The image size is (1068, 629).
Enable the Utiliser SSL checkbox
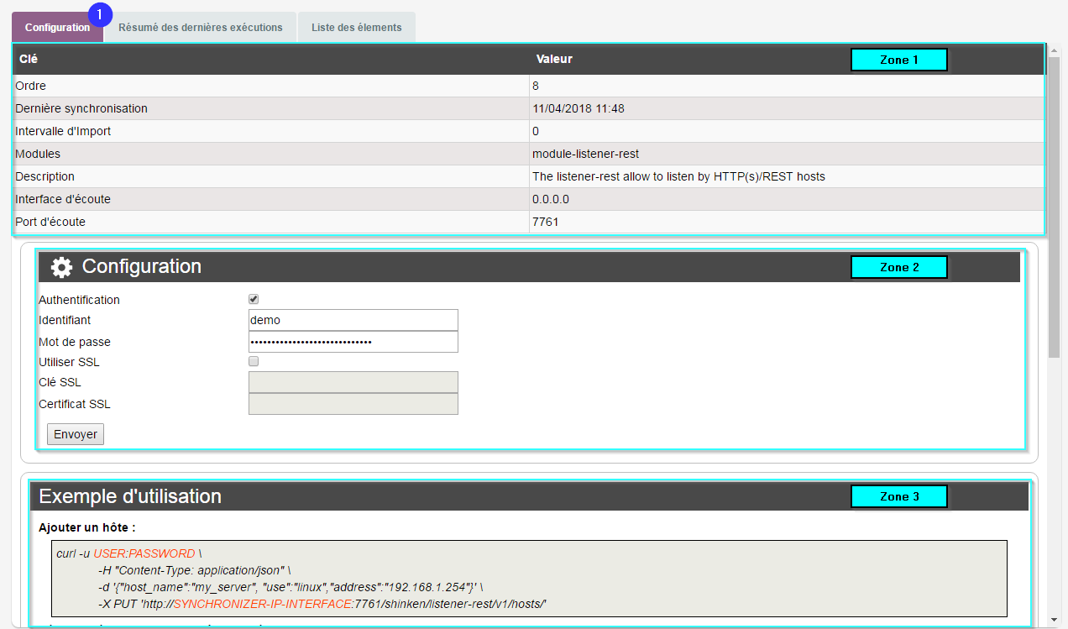[254, 361]
